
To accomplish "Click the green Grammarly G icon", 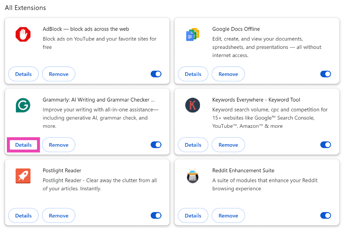I will coord(23,105).
